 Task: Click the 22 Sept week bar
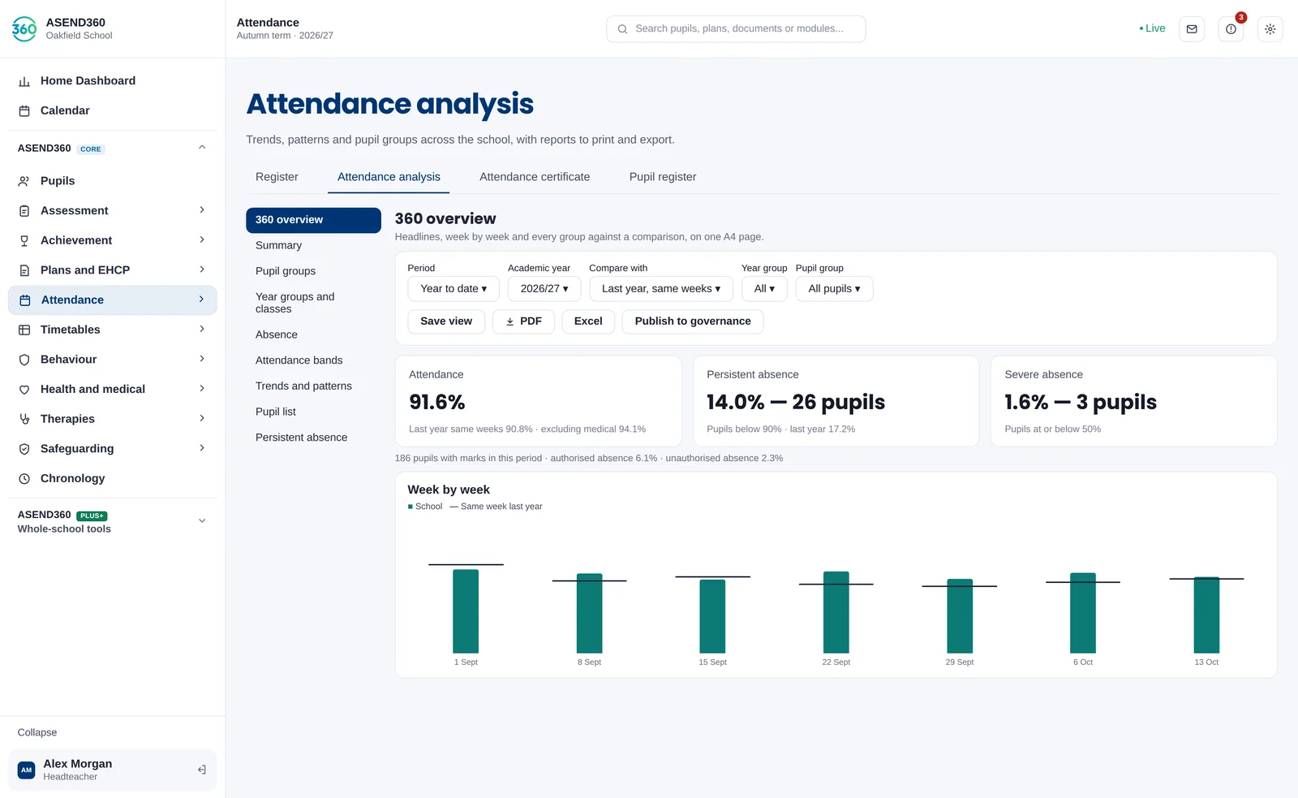(x=836, y=612)
